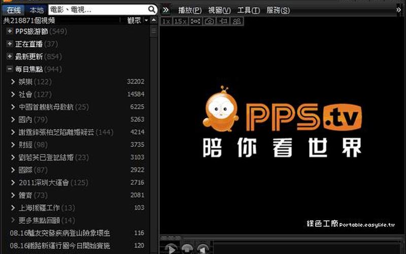Expand the 國內 (79) subcategory

pos(13,119)
